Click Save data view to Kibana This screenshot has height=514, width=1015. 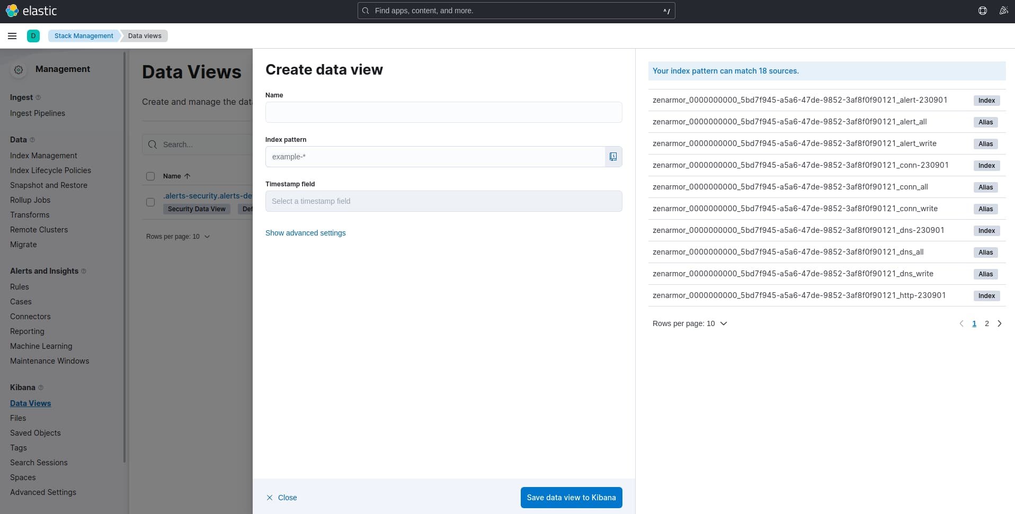(x=571, y=498)
